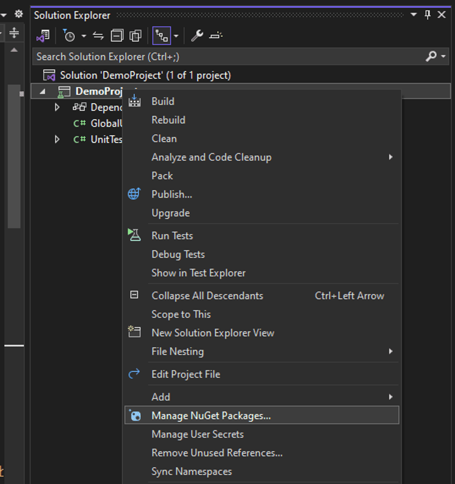The image size is (455, 484).
Task: Click the Collapse All toolbar icon
Action: click(117, 36)
